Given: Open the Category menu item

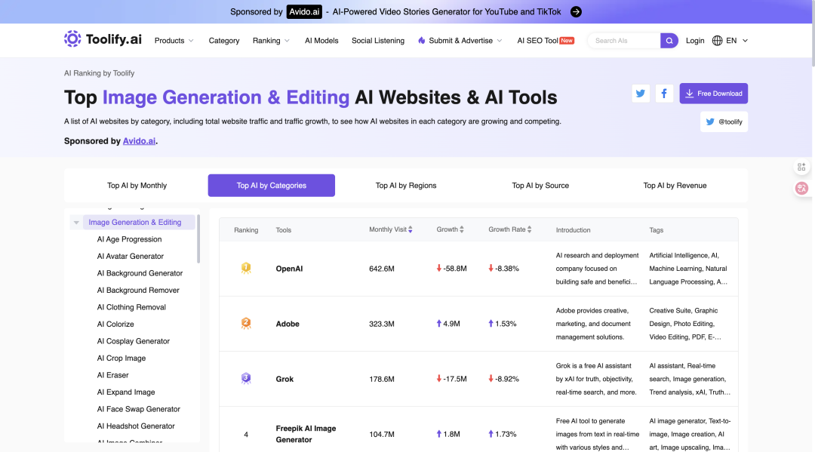Looking at the screenshot, I should 224,41.
